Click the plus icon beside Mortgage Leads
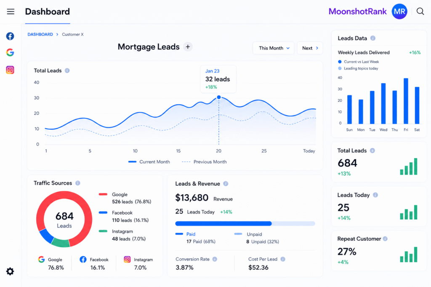The width and height of the screenshot is (431, 287). tap(188, 47)
